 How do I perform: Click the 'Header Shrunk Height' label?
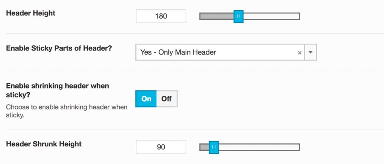pyautogui.click(x=44, y=144)
